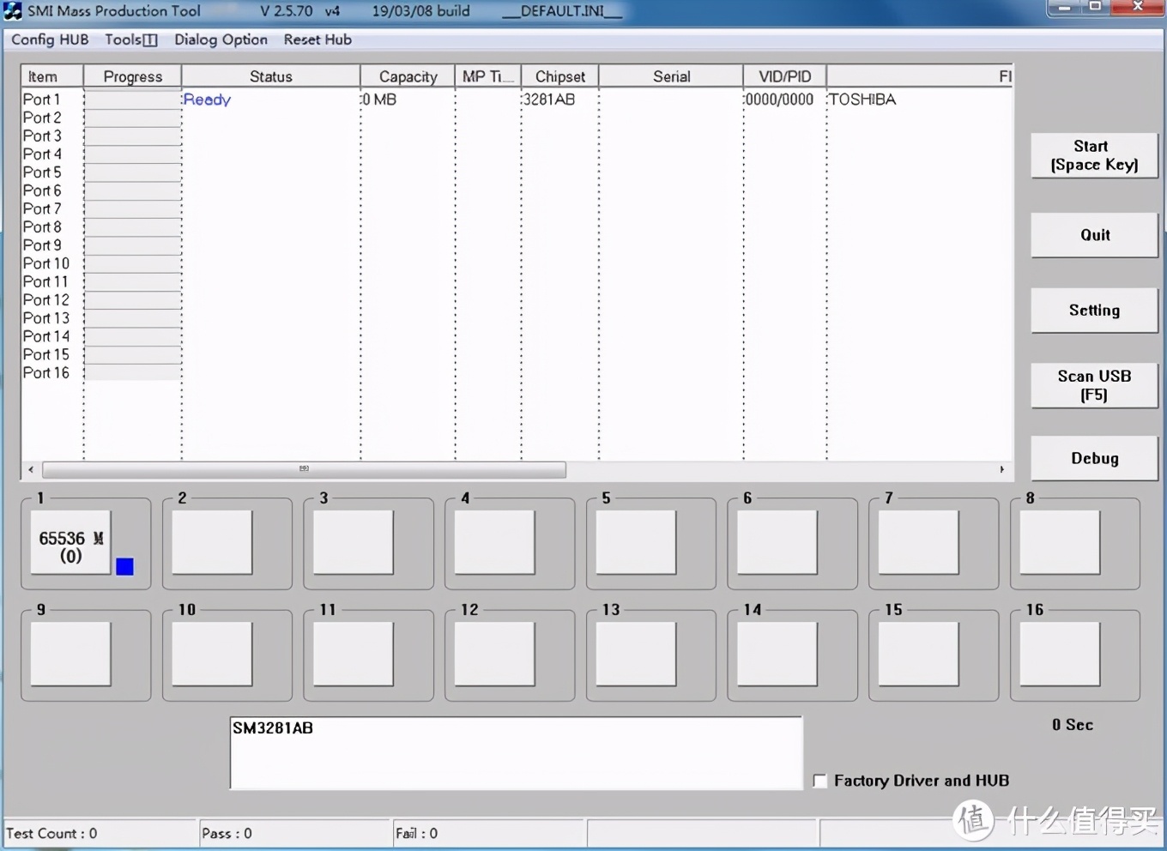The image size is (1167, 851).
Task: Click the Capacity column header
Action: 408,76
